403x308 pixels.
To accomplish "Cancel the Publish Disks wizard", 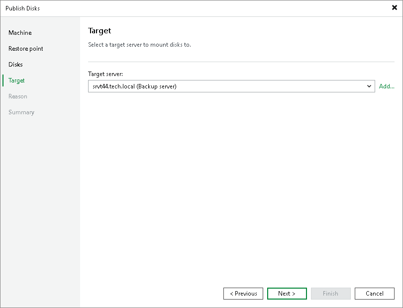I will [x=374, y=294].
